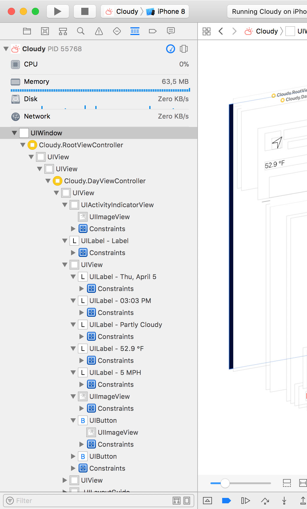The image size is (307, 509).
Task: Adjust the view spacing slider
Action: [225, 483]
